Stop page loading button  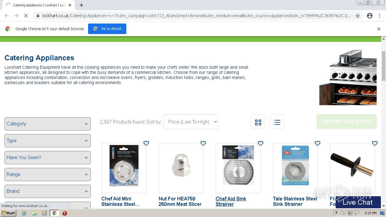pos(26,16)
